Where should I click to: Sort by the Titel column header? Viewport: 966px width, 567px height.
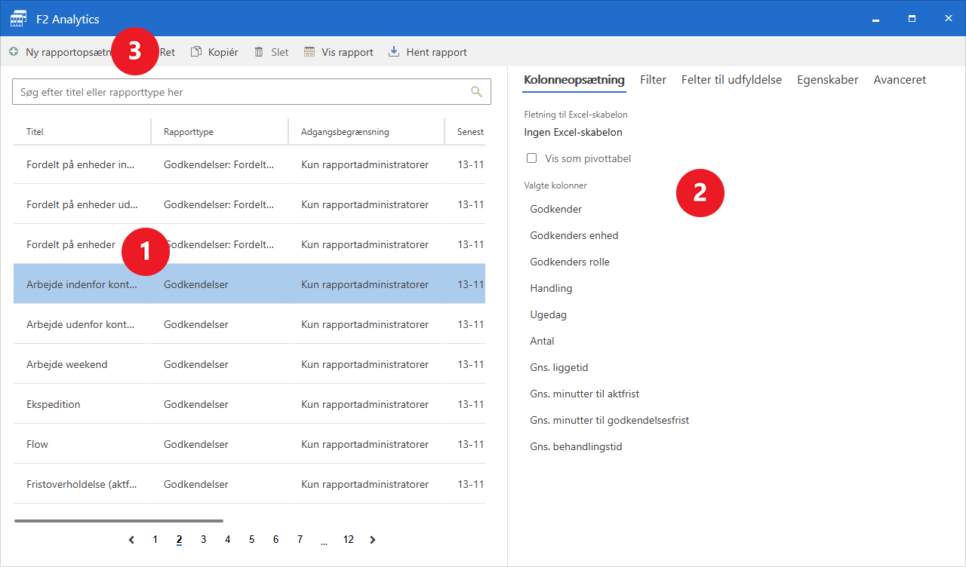[82, 132]
